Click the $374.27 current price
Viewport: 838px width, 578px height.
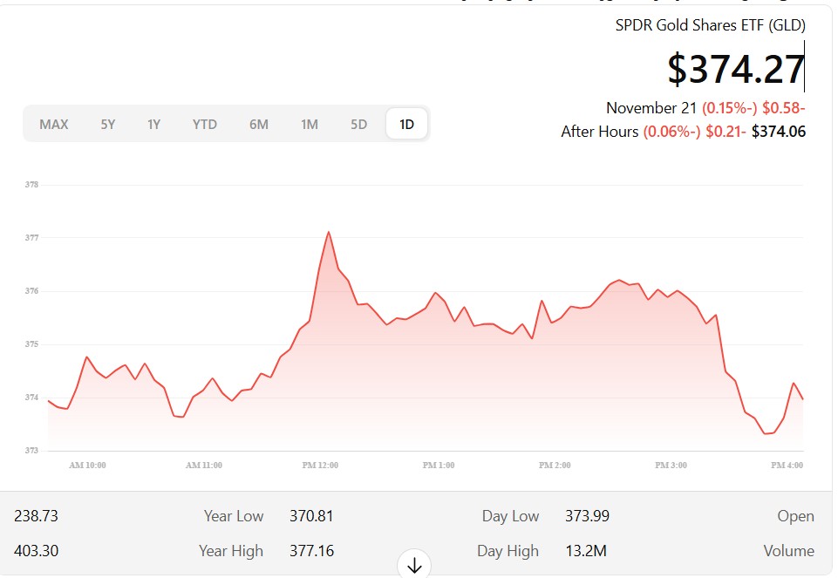coord(735,69)
